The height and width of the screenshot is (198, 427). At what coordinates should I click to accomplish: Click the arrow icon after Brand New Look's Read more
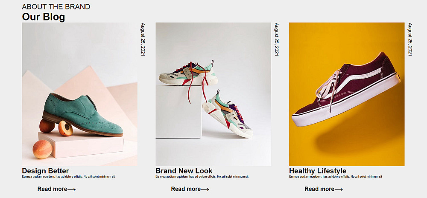point(205,190)
